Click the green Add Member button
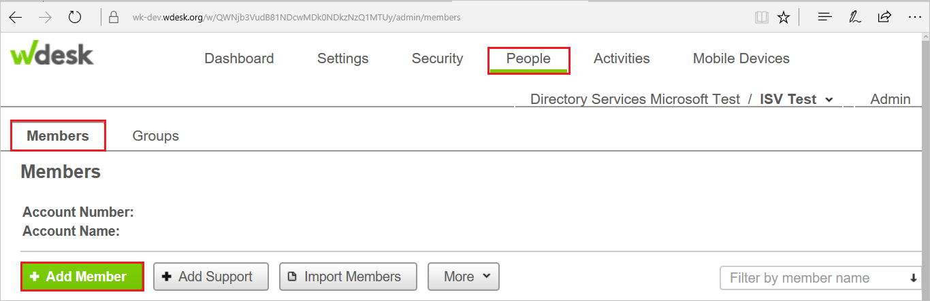The image size is (930, 301). (x=82, y=277)
